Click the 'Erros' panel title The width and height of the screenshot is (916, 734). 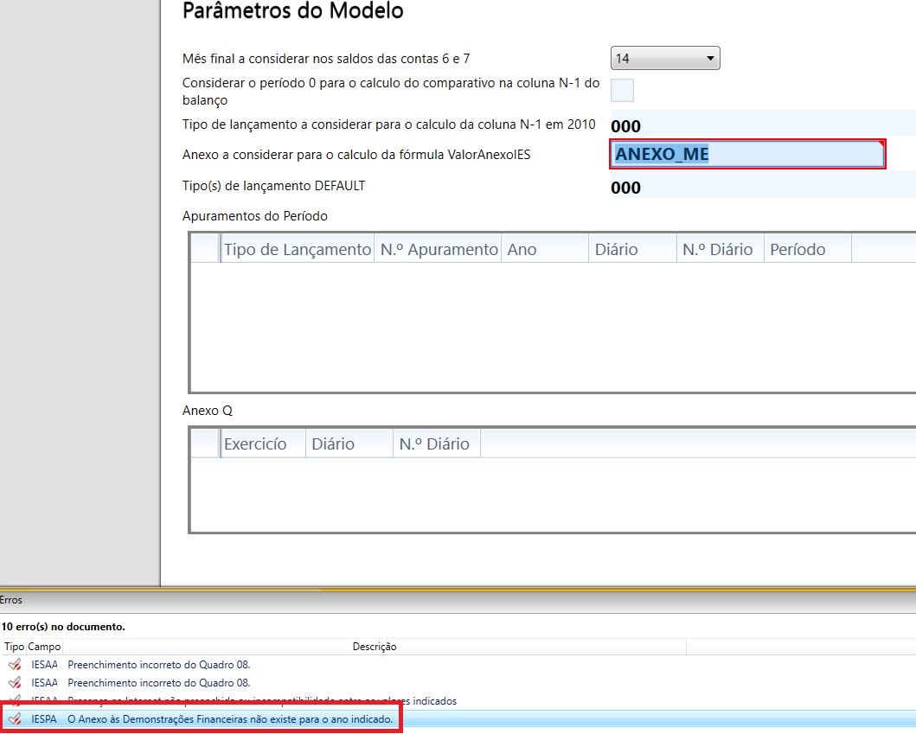[11, 599]
